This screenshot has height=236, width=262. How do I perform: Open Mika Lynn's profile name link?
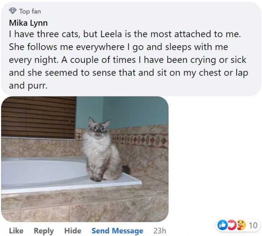[x=28, y=22]
